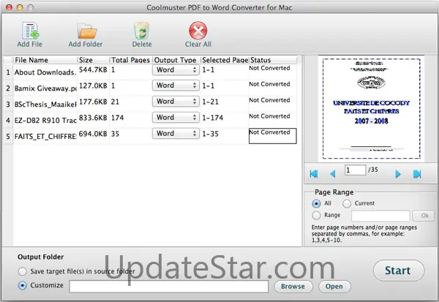
Task: Jump to last preview page
Action: coord(417,174)
